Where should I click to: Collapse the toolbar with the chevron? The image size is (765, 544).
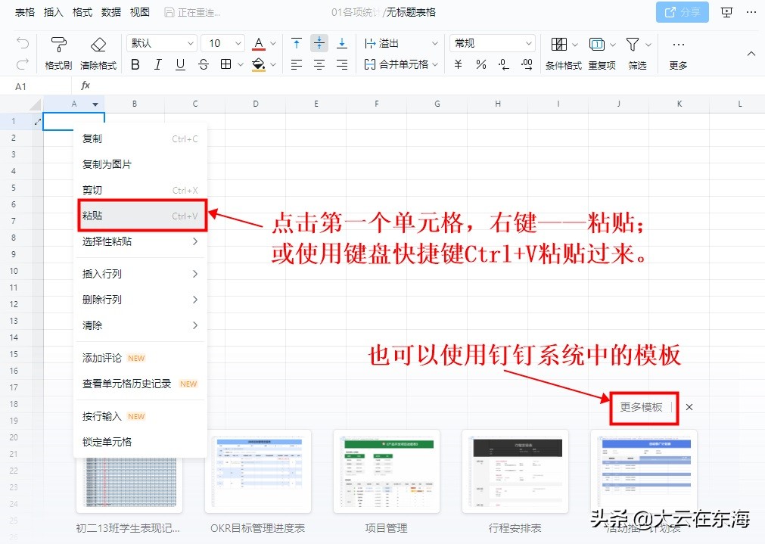coord(751,54)
